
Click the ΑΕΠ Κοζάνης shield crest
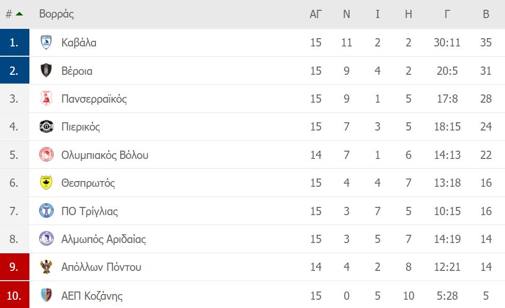[46, 295]
